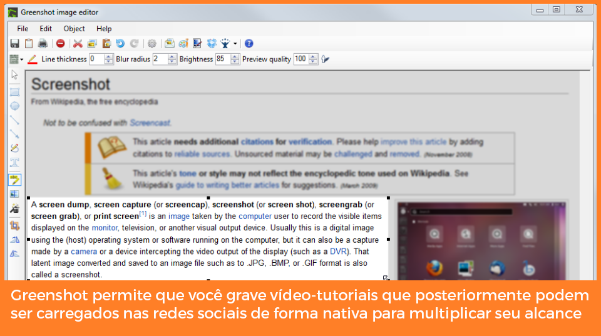This screenshot has width=601, height=336.
Task: Select the Add textbox tool
Action: coord(14,163)
